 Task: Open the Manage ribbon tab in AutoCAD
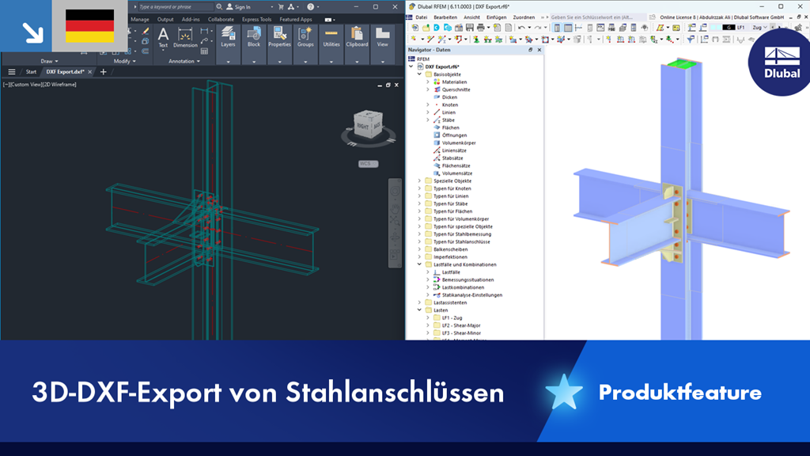point(139,19)
